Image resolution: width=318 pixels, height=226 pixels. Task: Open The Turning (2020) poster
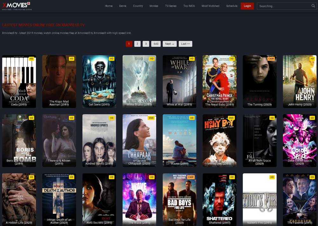259,81
